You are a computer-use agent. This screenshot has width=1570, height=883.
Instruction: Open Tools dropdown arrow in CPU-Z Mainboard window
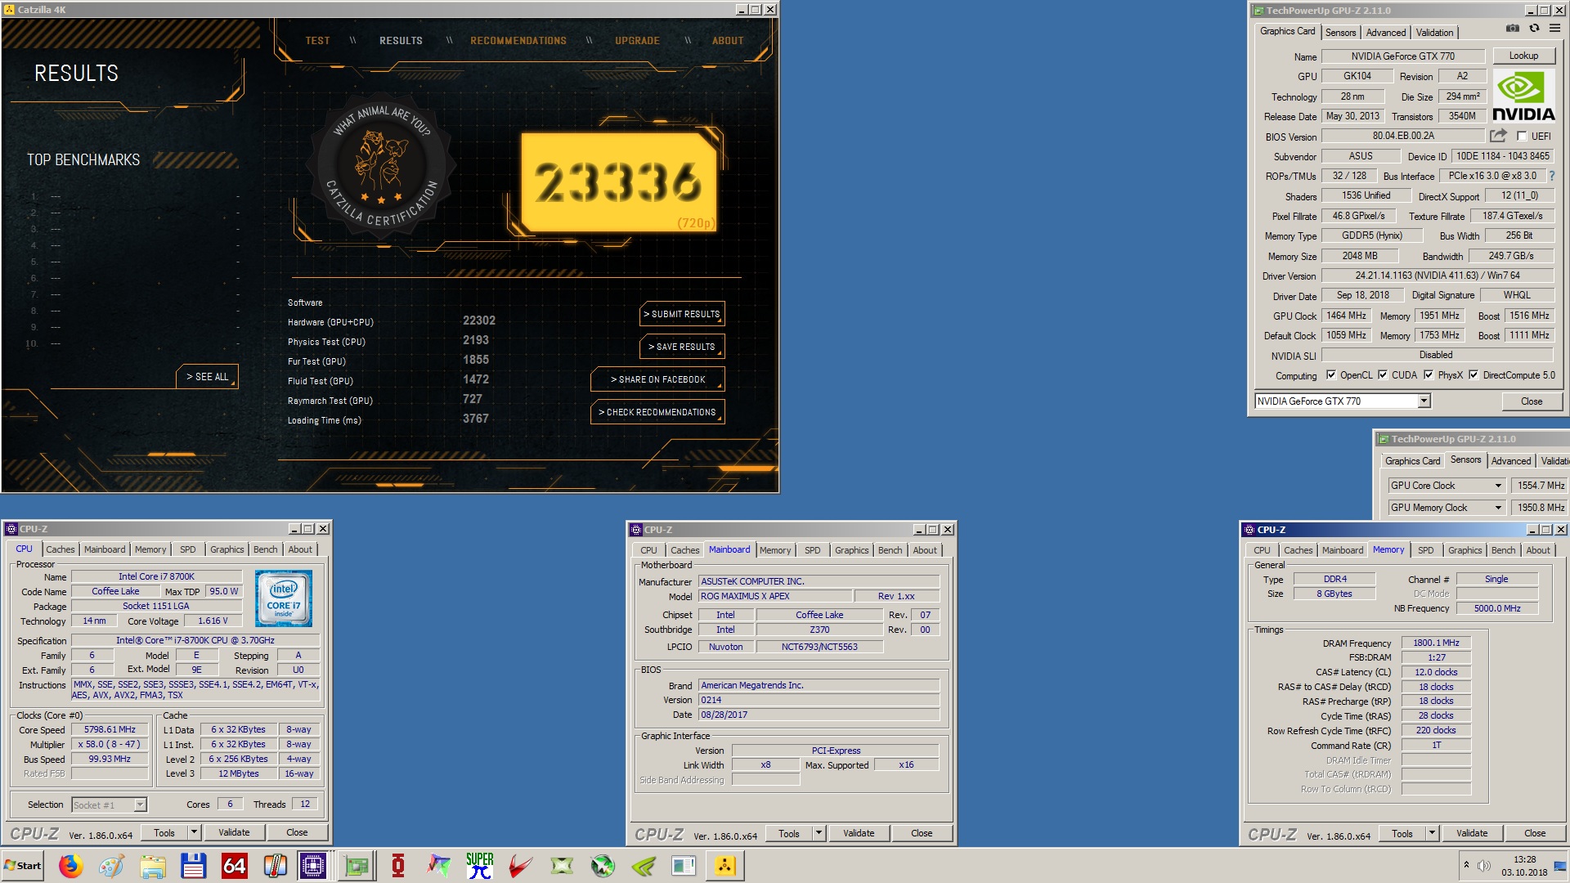819,833
